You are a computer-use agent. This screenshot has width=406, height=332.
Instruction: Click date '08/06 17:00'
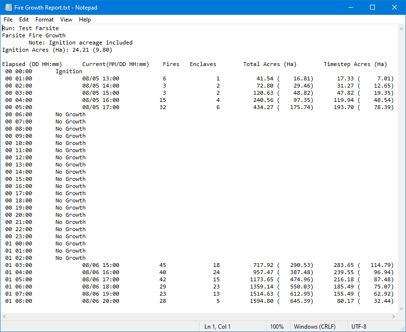point(101,279)
